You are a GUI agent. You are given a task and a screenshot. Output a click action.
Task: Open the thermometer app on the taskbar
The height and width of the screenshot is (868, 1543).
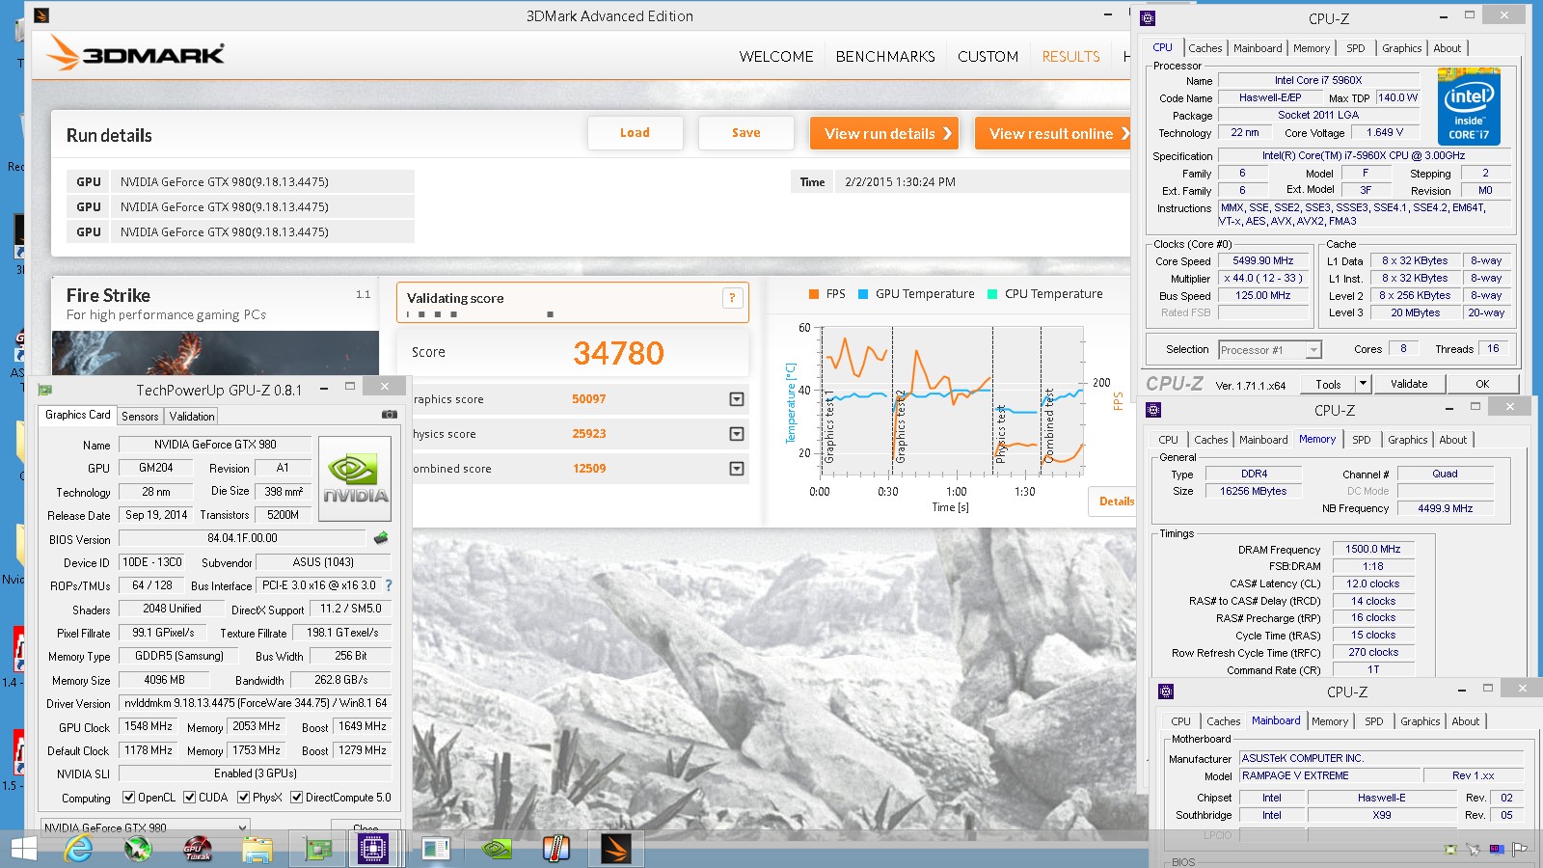[556, 849]
